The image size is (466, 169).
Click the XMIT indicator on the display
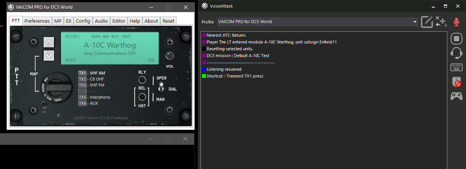coord(126,37)
